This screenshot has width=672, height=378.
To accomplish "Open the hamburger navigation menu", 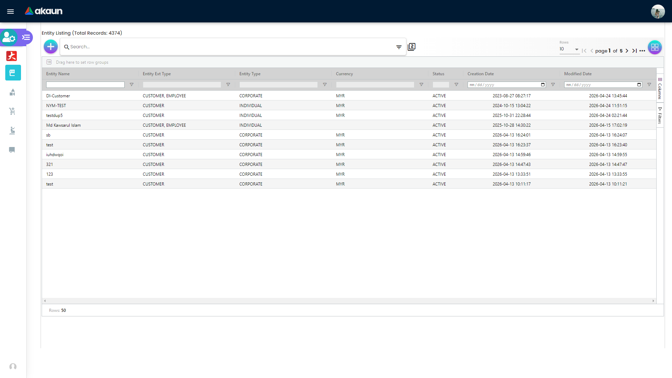I will (x=10, y=11).
